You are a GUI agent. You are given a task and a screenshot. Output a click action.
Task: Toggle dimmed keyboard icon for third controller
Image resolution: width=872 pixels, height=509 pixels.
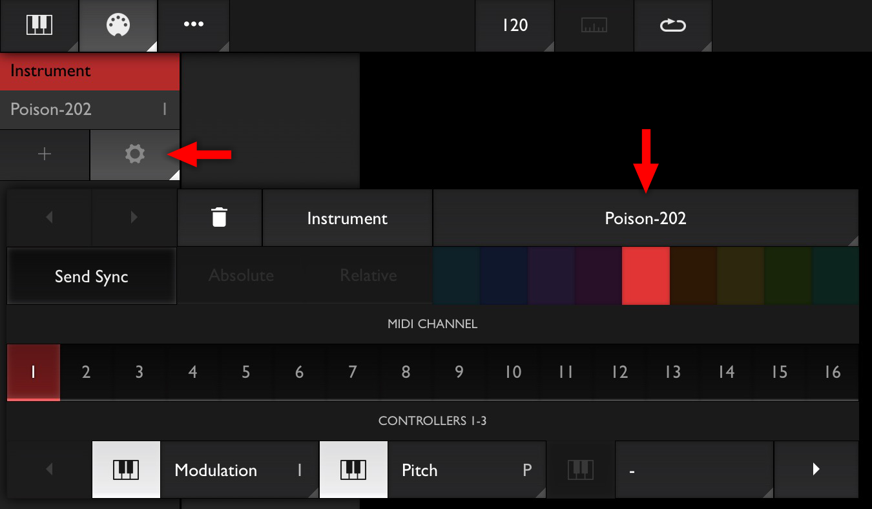581,470
